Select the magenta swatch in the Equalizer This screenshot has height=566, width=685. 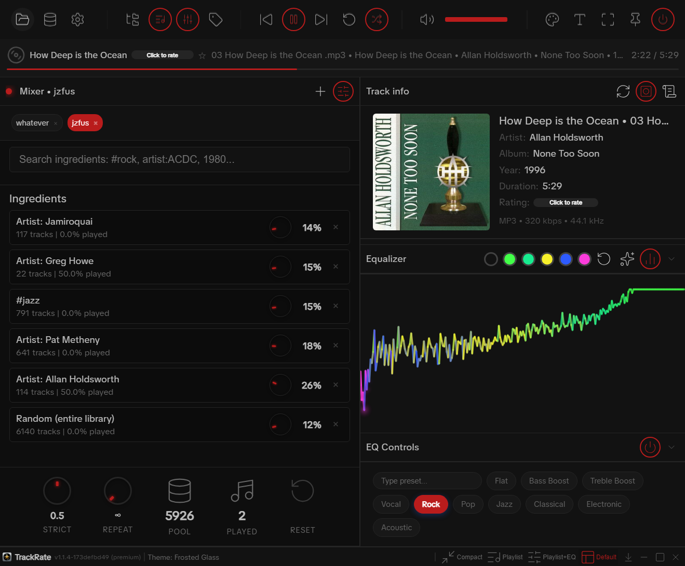(x=584, y=259)
